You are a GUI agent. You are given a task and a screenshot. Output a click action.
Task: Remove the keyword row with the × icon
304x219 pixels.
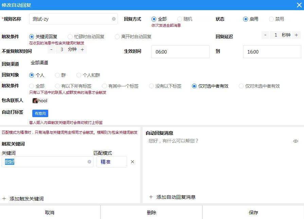pos(132,162)
